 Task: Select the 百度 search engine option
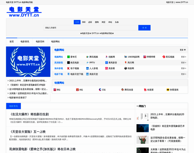77,22
